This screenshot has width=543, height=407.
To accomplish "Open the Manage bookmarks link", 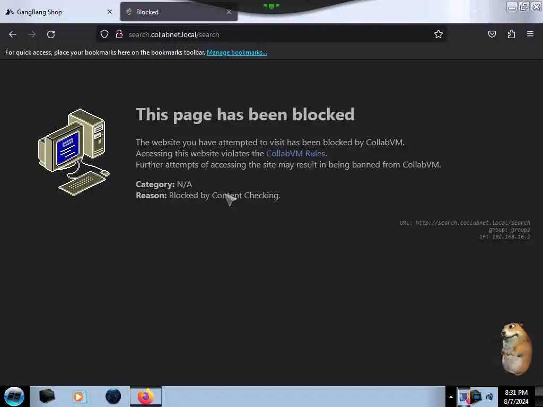I will tap(237, 52).
